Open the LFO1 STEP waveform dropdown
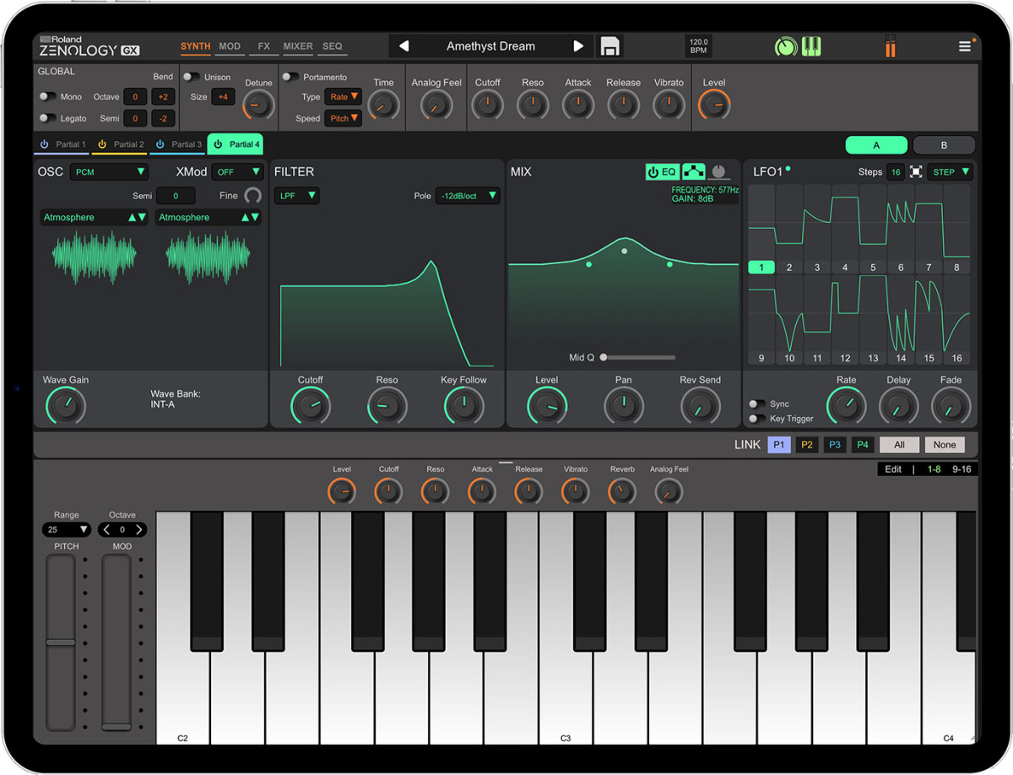The image size is (1013, 775). coord(950,172)
